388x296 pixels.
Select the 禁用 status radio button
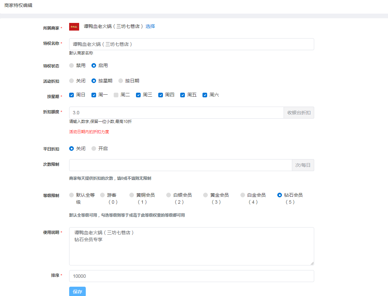click(71, 65)
